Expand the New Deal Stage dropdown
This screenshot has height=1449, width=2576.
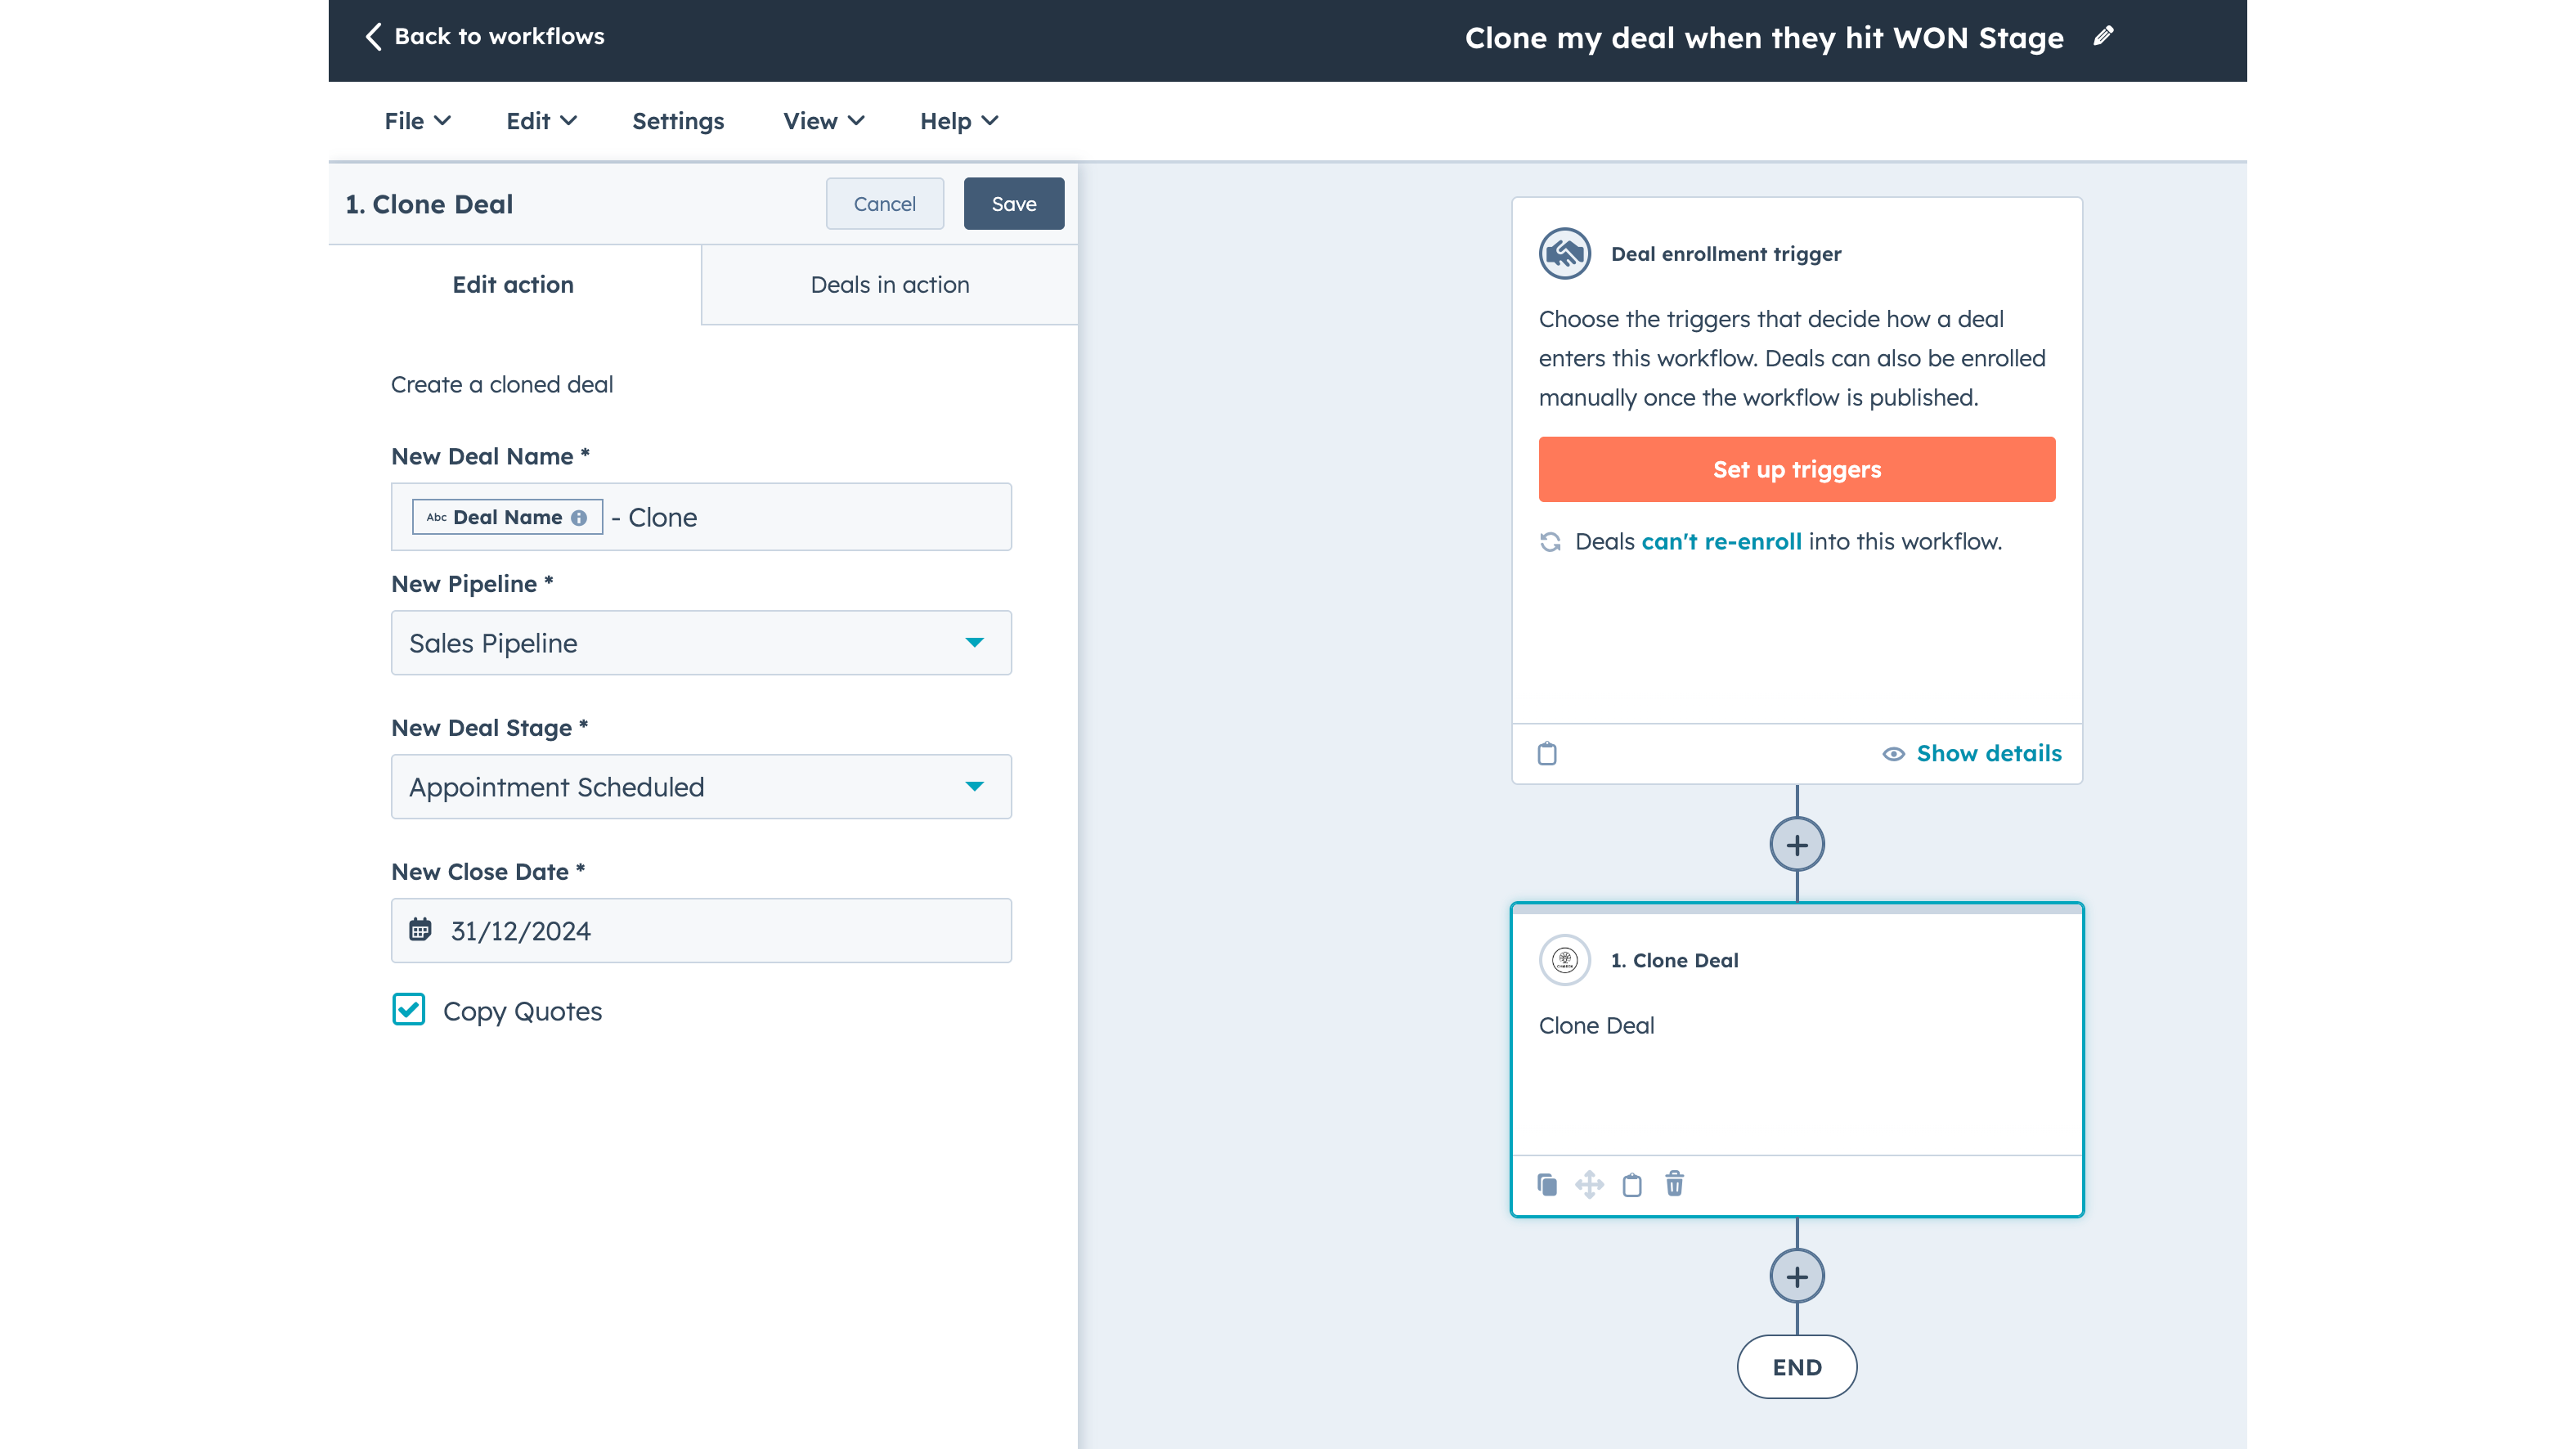(701, 787)
